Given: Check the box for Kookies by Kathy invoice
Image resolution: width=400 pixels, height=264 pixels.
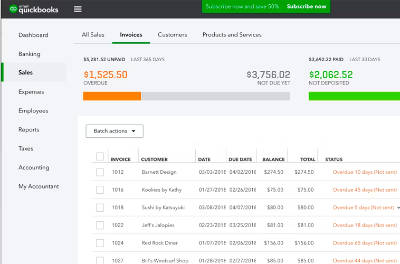Looking at the screenshot, I should click(100, 190).
